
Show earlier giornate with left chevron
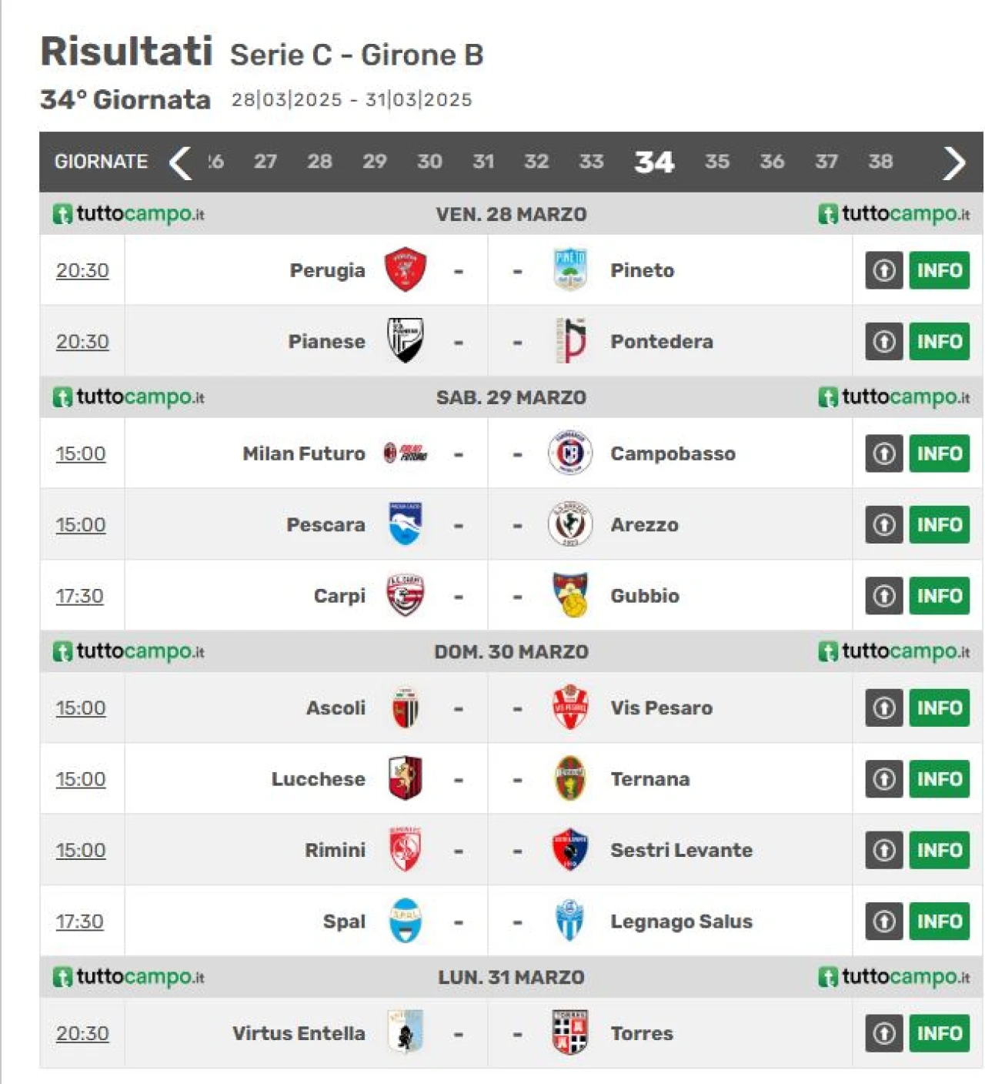tap(180, 162)
